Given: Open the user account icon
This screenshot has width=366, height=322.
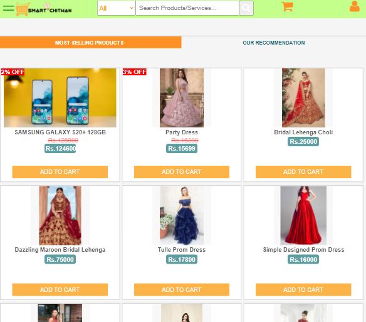Looking at the screenshot, I should [354, 6].
